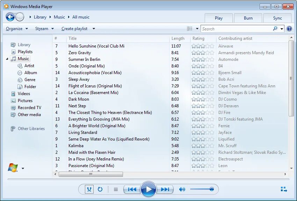This screenshot has height=201, width=297.
Task: Open the Stream menu
Action: click(44, 29)
